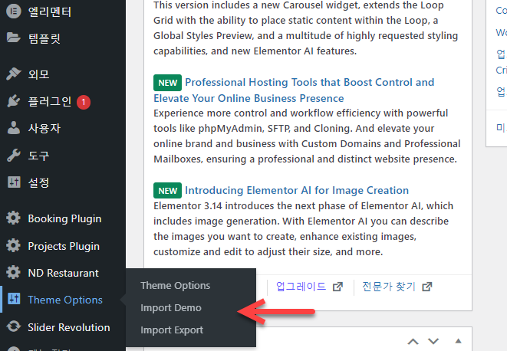Viewport: 507px width, 351px height.
Task: Click the gear icon beside Projects Plugin
Action: 13,245
